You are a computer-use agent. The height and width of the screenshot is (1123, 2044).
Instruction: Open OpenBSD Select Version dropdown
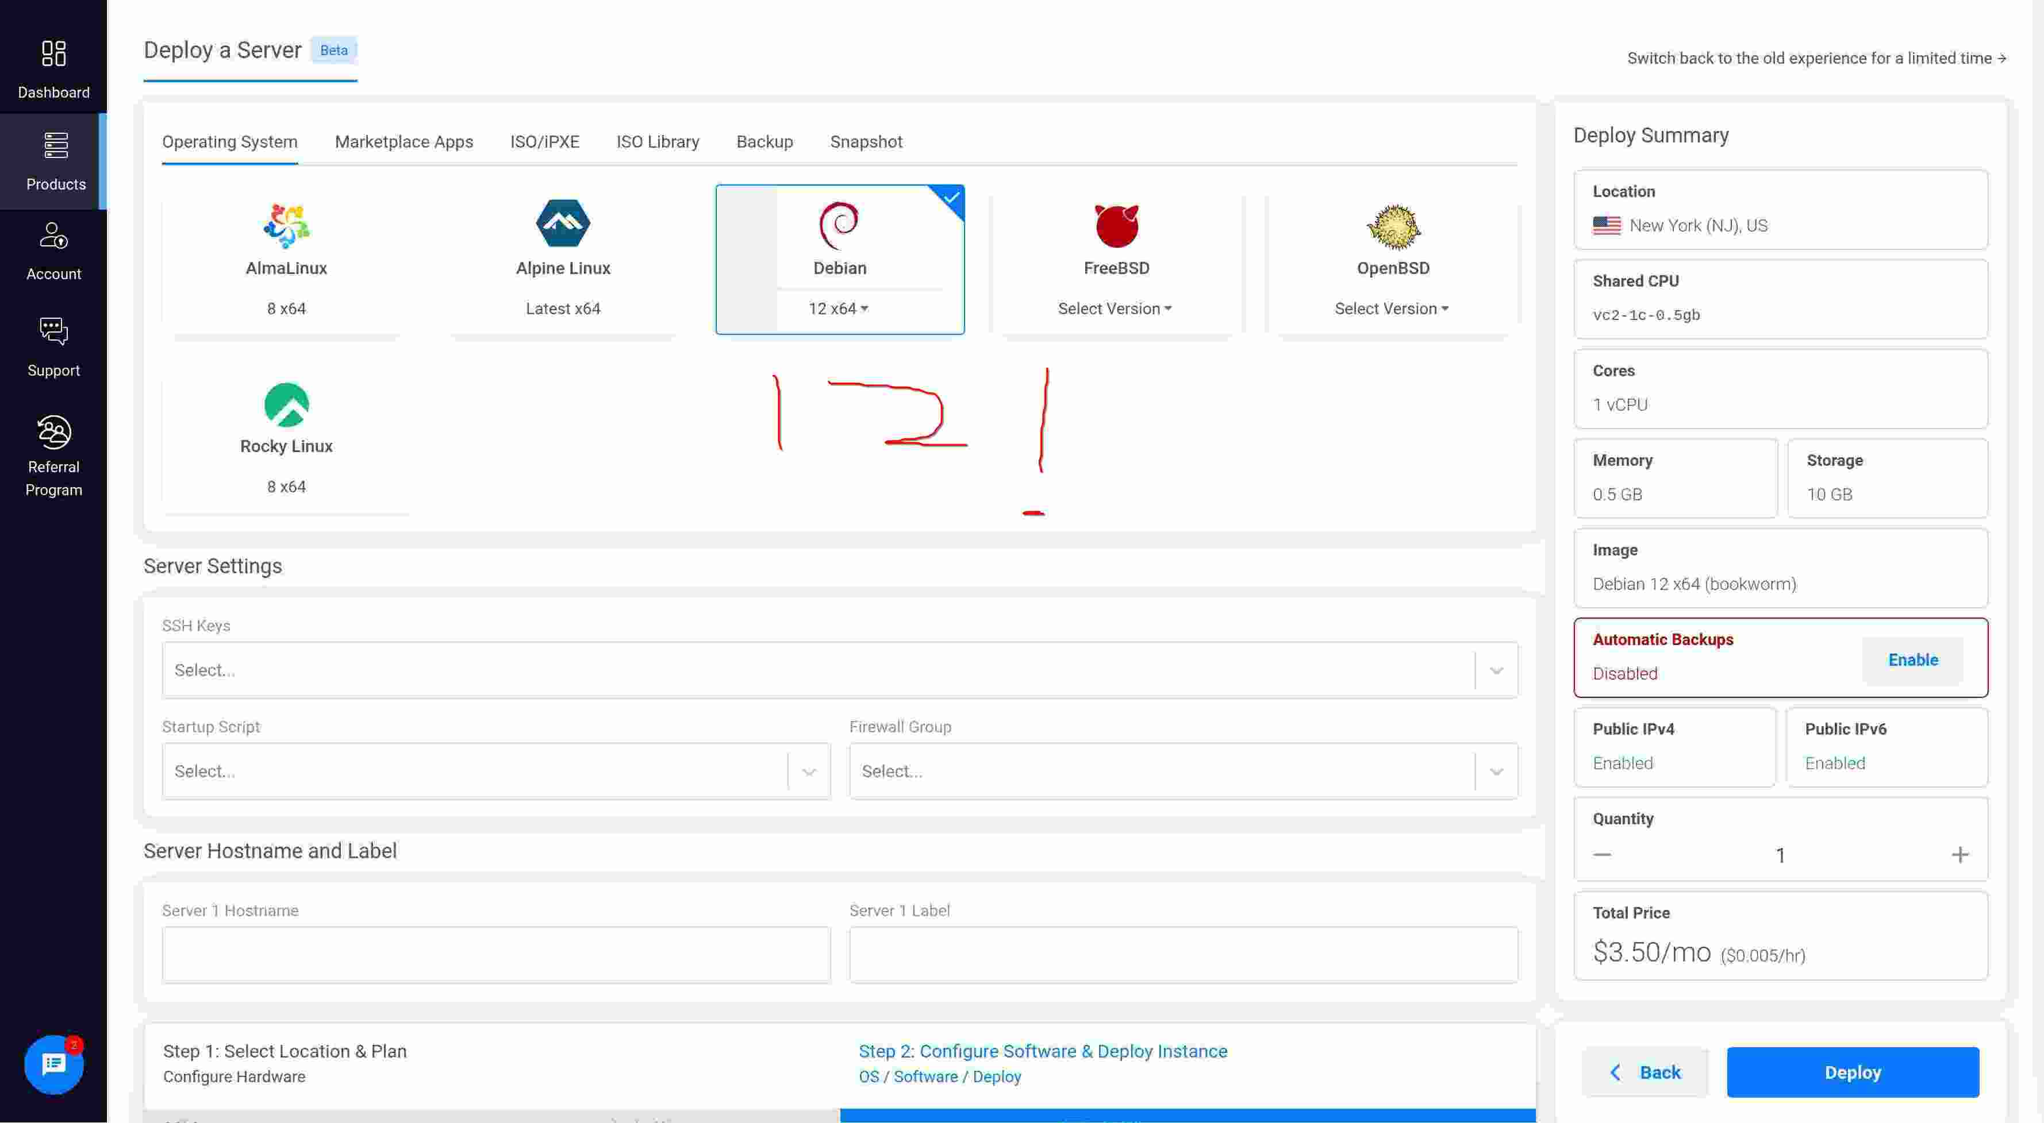coord(1392,308)
